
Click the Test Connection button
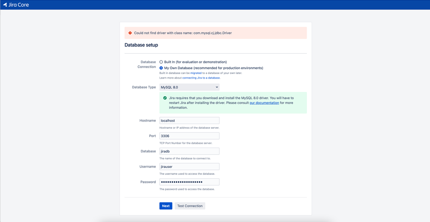pos(190,206)
